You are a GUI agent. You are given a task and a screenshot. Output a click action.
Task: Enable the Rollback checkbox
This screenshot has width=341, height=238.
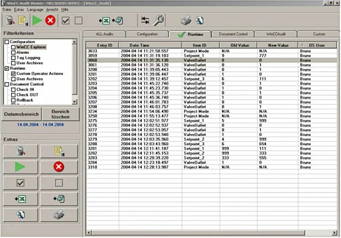click(13, 100)
